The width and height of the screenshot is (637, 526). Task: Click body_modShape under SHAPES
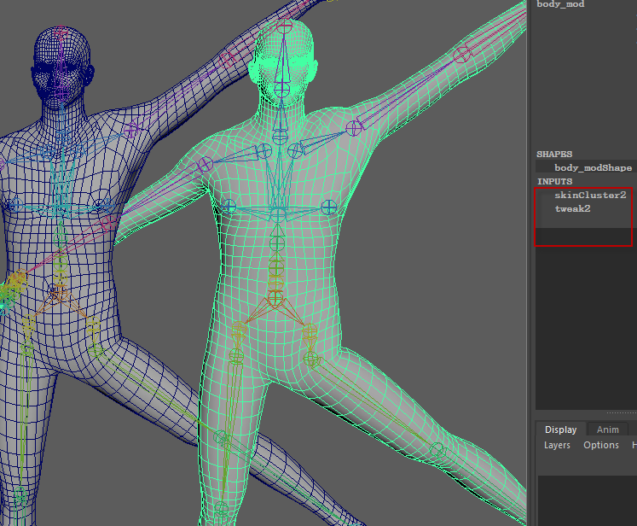click(x=593, y=167)
